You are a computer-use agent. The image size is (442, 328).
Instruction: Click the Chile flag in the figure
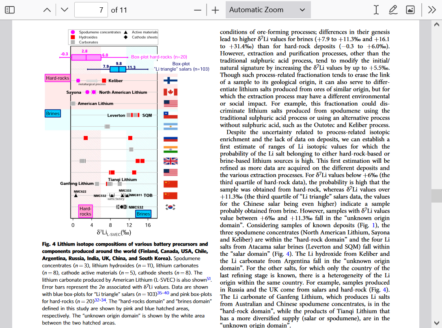[x=170, y=115]
